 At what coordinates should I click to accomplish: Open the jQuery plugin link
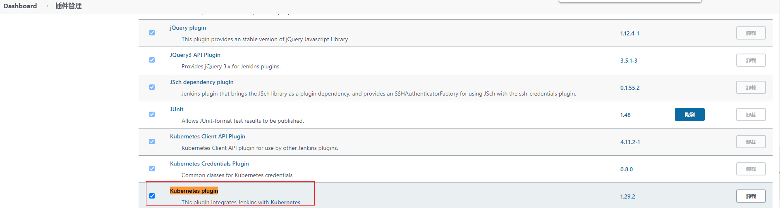(188, 28)
